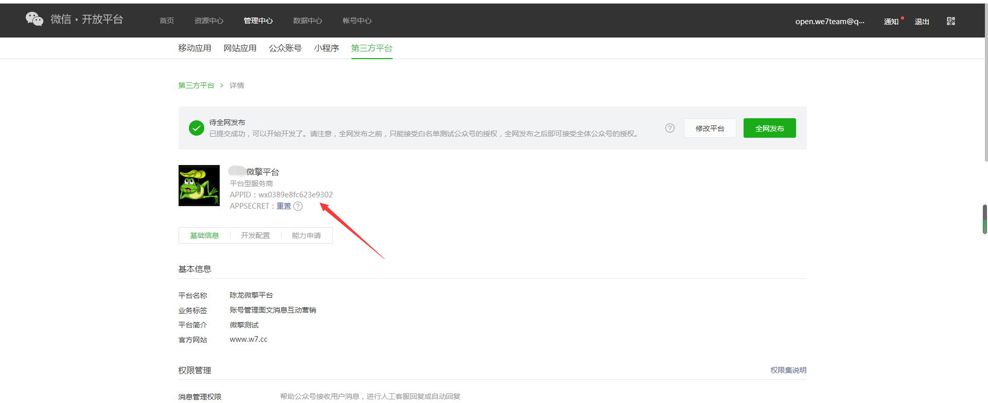
Task: Open the frog platform avatar image
Action: (x=199, y=186)
